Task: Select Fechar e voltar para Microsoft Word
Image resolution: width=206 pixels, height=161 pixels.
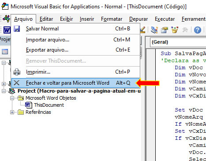Action: tap(75, 83)
